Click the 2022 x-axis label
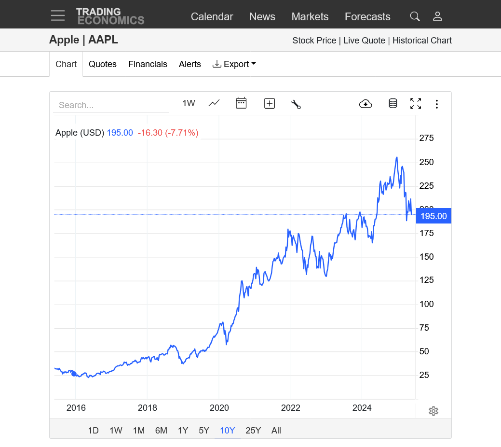Screen dimensions: 501x447 (x=290, y=407)
